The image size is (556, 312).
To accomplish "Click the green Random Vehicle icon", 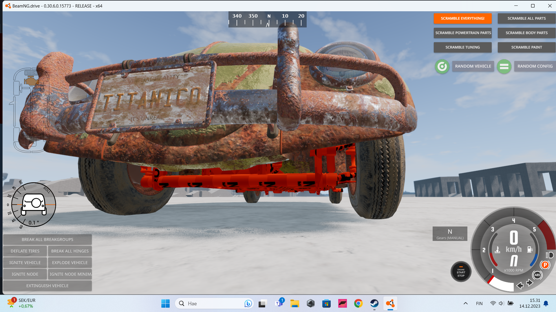I will [442, 66].
